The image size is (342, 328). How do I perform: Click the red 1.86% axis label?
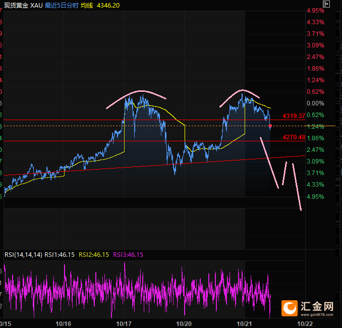click(x=315, y=69)
